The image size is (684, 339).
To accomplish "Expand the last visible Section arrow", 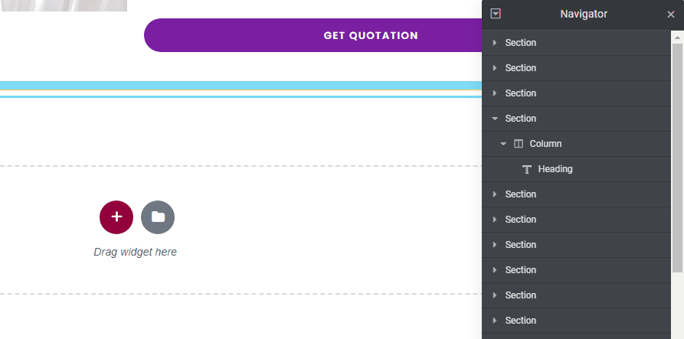I will click(x=495, y=321).
